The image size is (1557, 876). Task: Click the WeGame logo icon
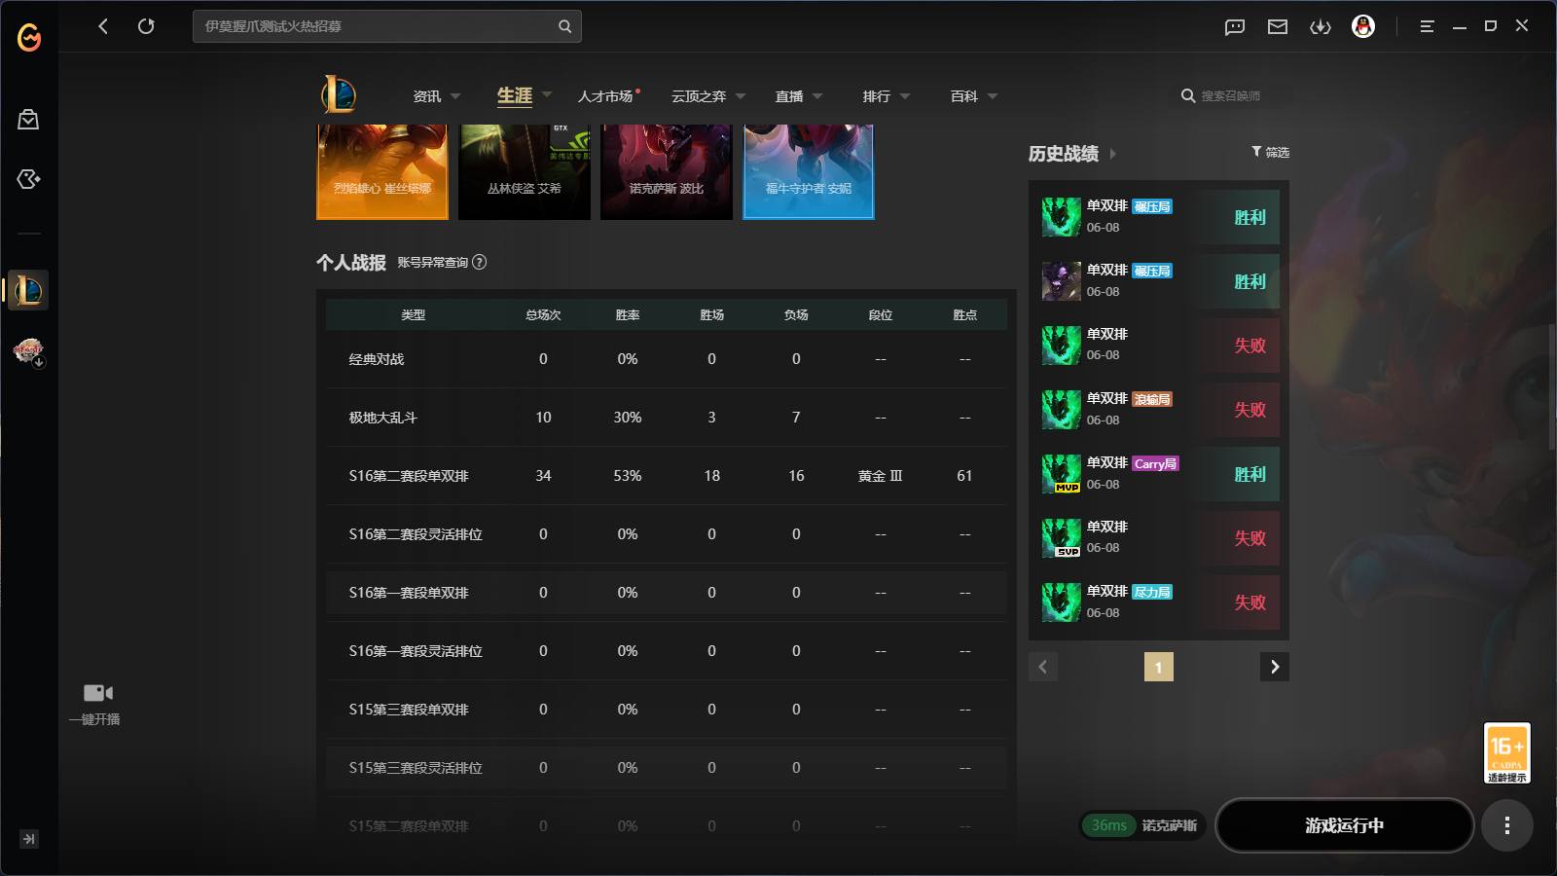(29, 37)
